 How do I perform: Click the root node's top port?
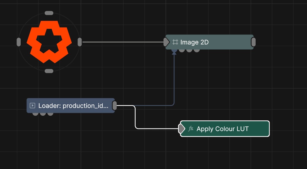(49, 13)
